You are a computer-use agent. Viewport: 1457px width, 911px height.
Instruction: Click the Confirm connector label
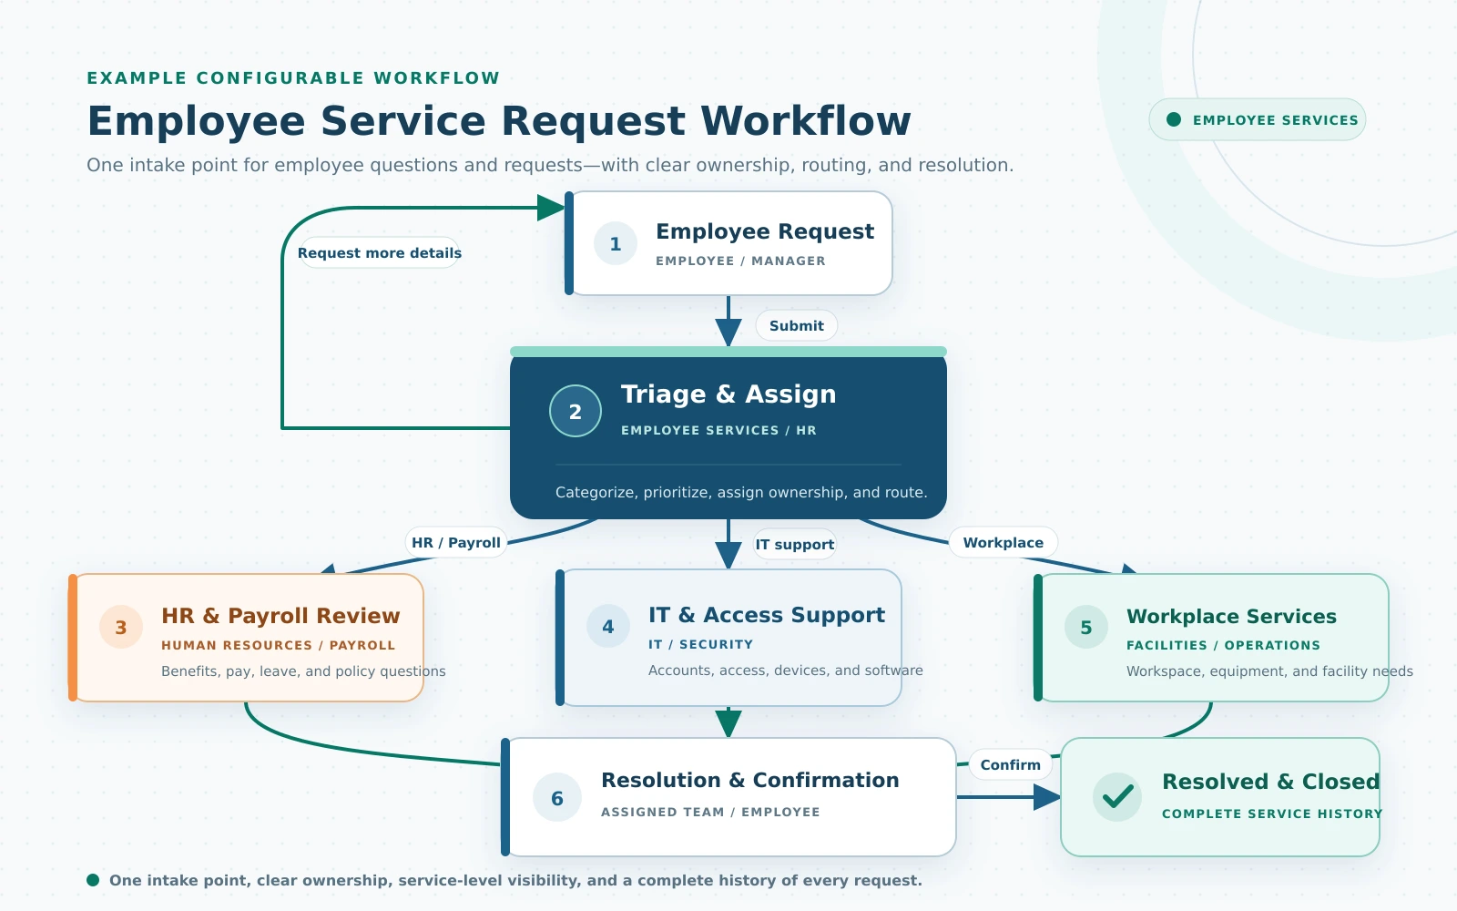click(1011, 764)
